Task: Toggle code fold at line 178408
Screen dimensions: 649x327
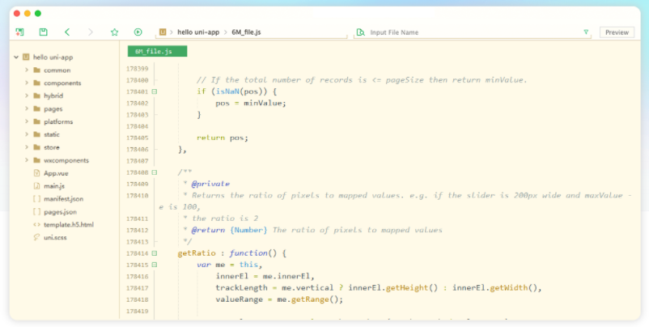Action: pos(154,172)
